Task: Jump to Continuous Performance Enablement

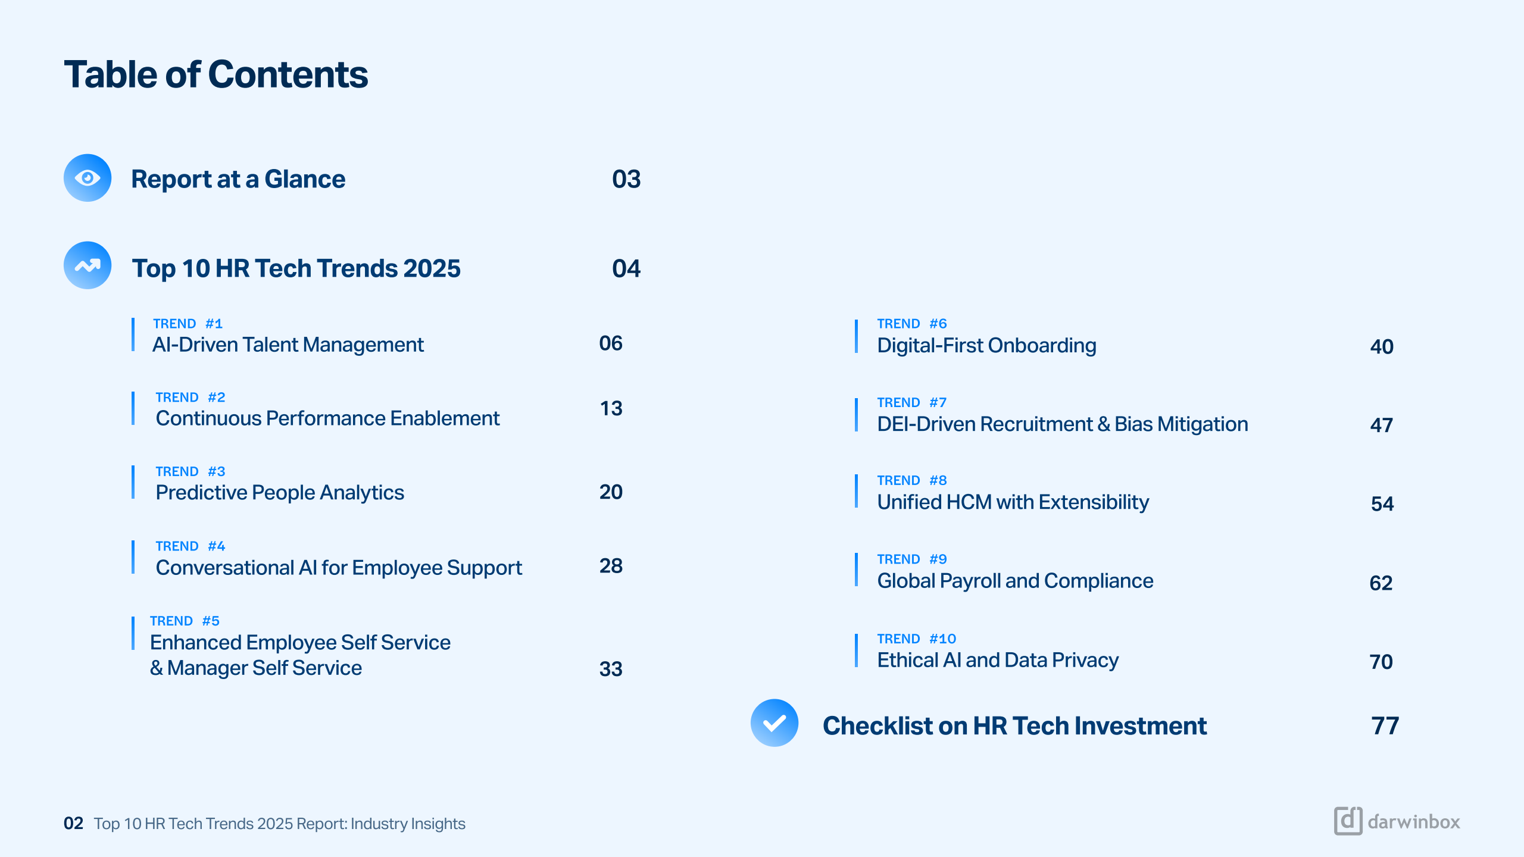Action: (327, 418)
